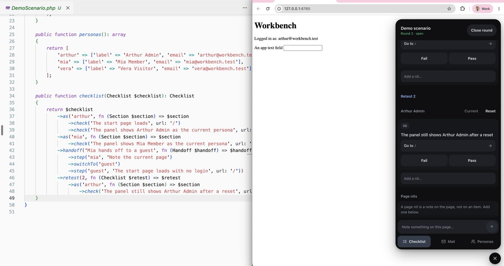Image resolution: width=504 pixels, height=266 pixels.
Task: Click 'Add a nit' field under item 06
Action: tap(448, 178)
